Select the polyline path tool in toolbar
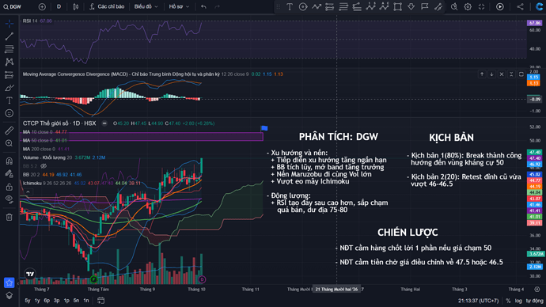546x307 pixels. pyautogui.click(x=317, y=6)
